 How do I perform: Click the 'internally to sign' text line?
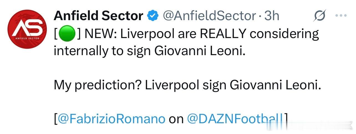click(x=102, y=52)
